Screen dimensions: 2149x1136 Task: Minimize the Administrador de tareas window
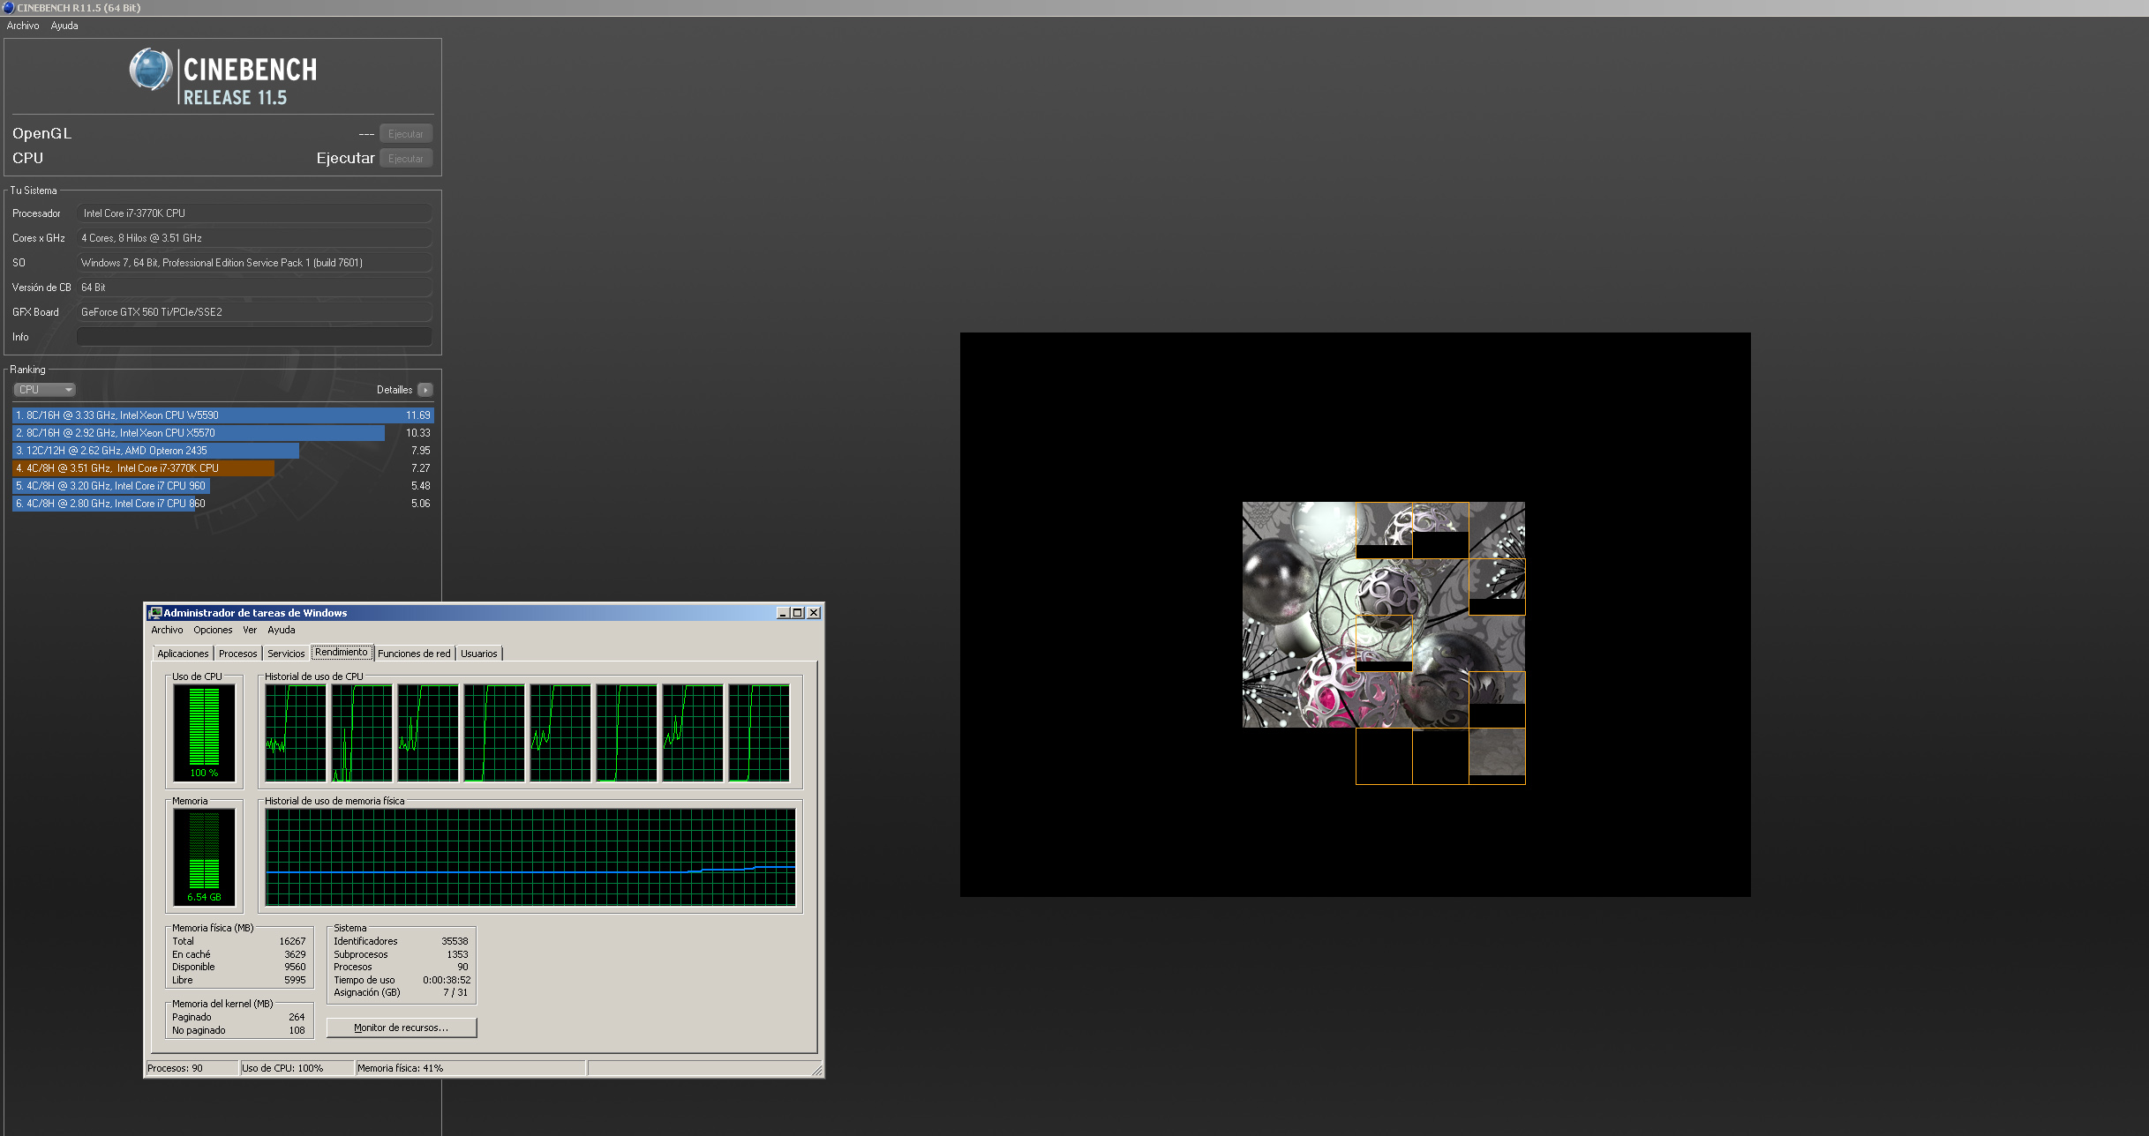click(x=782, y=613)
